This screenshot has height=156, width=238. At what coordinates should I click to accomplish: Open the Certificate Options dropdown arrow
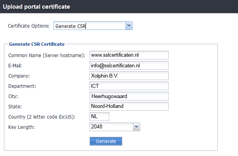129,26
